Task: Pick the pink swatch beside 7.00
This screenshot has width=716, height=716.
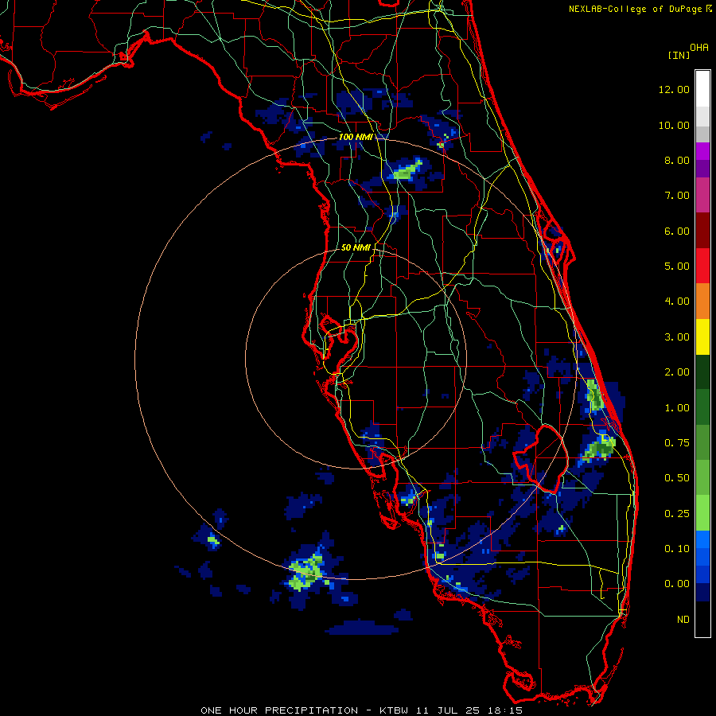Action: tap(702, 195)
